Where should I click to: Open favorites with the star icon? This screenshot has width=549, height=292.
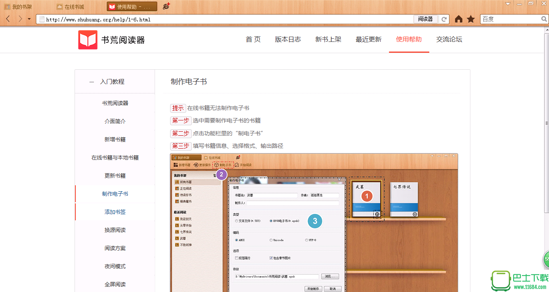click(x=471, y=19)
